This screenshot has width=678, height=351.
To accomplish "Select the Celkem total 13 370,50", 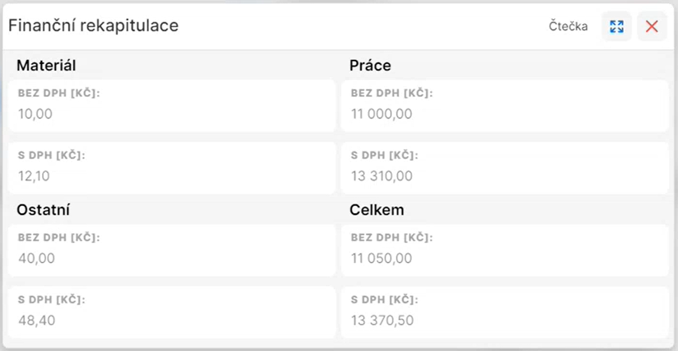I will [x=383, y=321].
